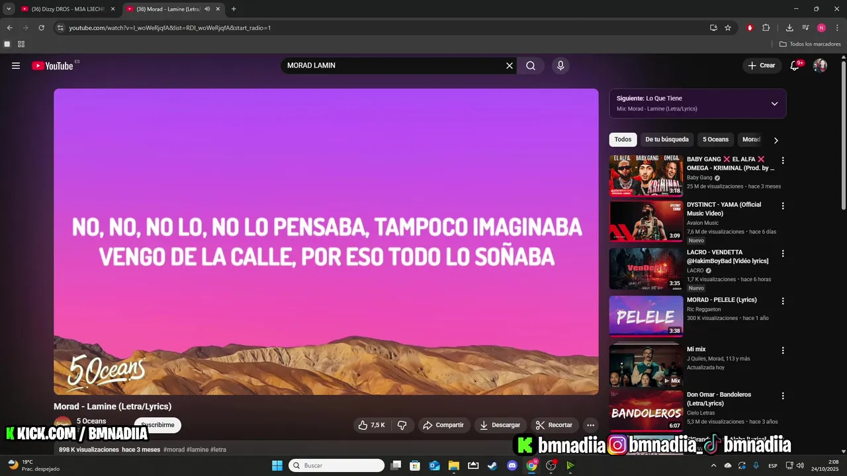The height and width of the screenshot is (476, 847).
Task: Dislike the video with thumbs down
Action: click(x=402, y=425)
